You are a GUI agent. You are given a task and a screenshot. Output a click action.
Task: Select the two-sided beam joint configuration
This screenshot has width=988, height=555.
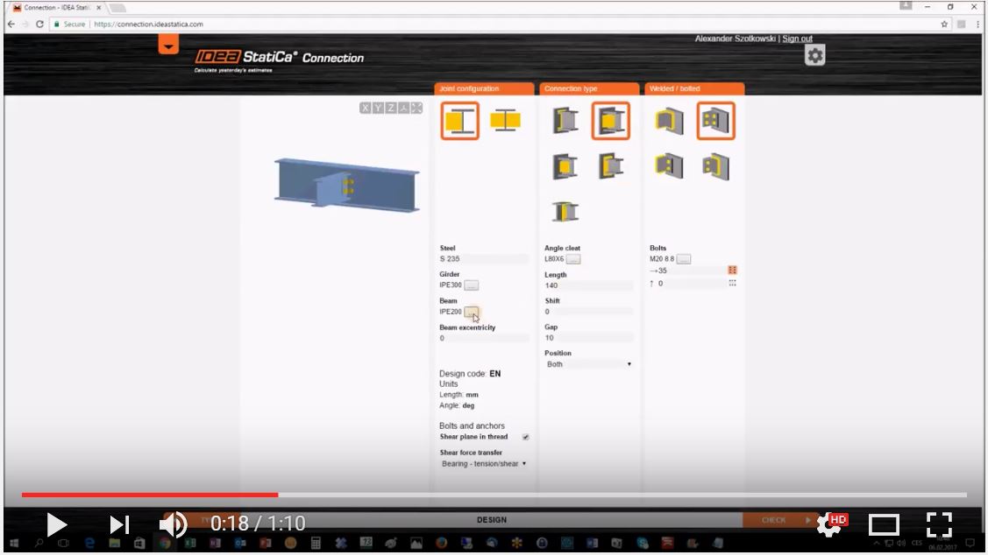(505, 120)
